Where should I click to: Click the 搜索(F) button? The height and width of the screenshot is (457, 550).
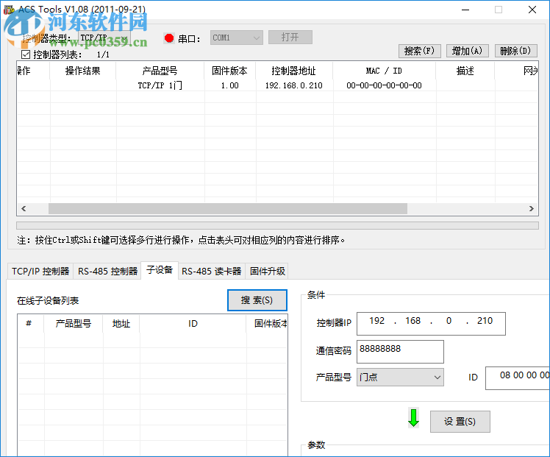[420, 51]
